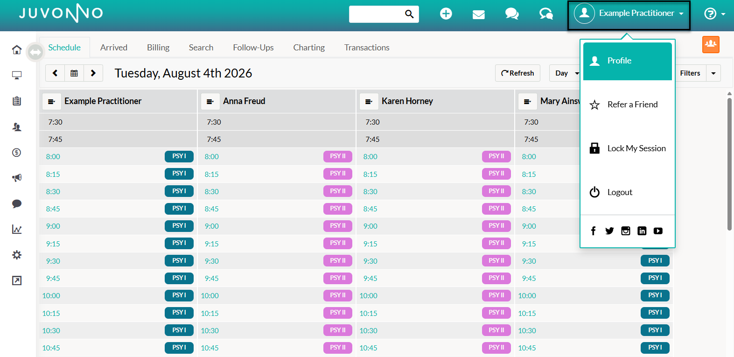The image size is (734, 357).
Task: Open the Twitter icon in user menu
Action: pyautogui.click(x=609, y=231)
